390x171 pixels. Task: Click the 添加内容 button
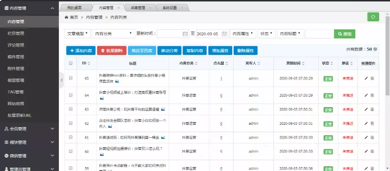tap(81, 51)
